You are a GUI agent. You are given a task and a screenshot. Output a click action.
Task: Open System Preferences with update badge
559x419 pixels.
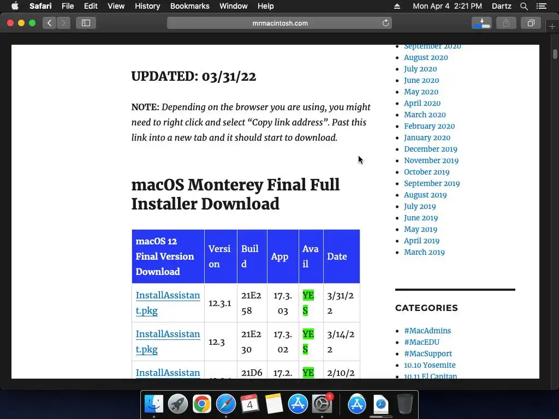click(322, 404)
